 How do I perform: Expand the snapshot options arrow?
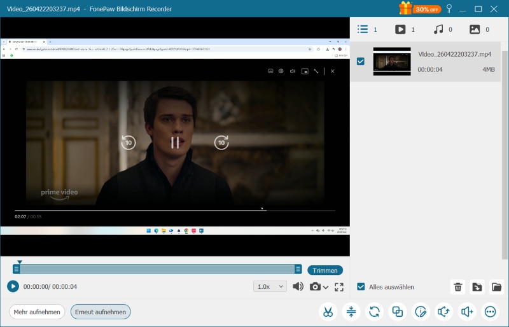tap(326, 287)
